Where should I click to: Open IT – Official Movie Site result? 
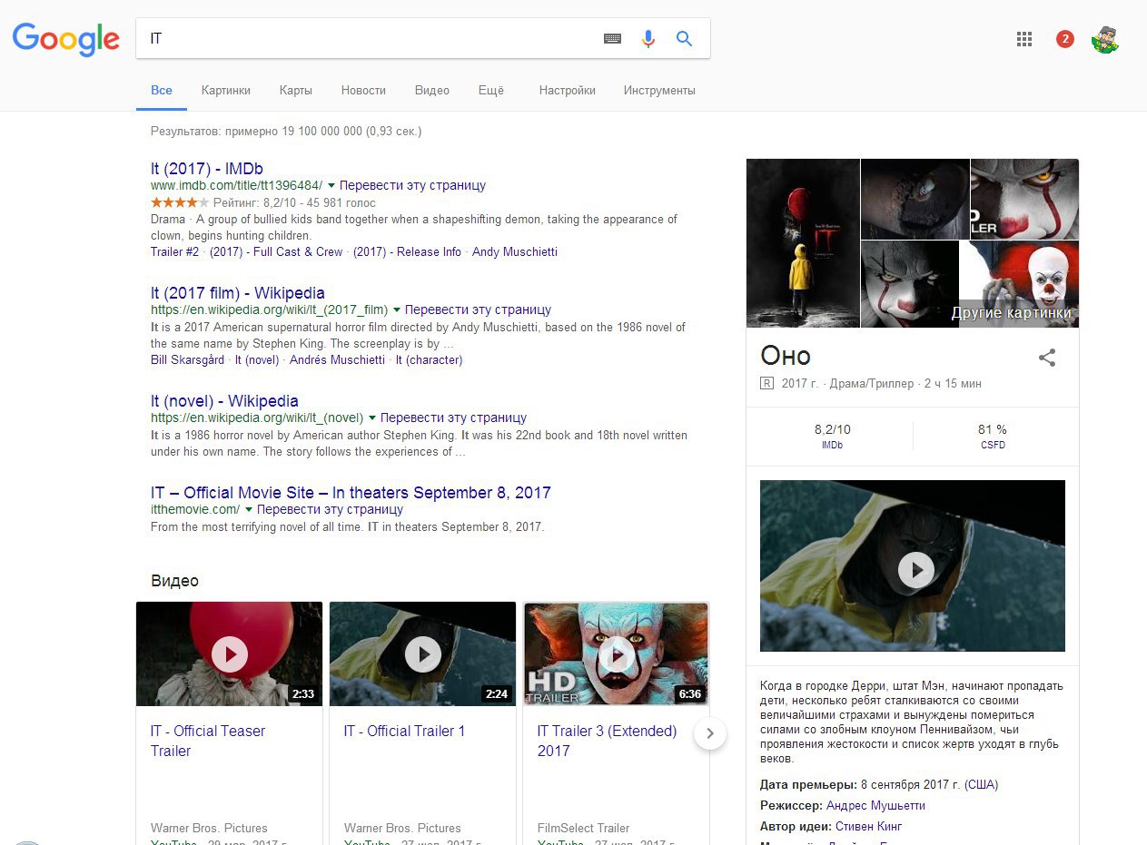click(x=351, y=493)
